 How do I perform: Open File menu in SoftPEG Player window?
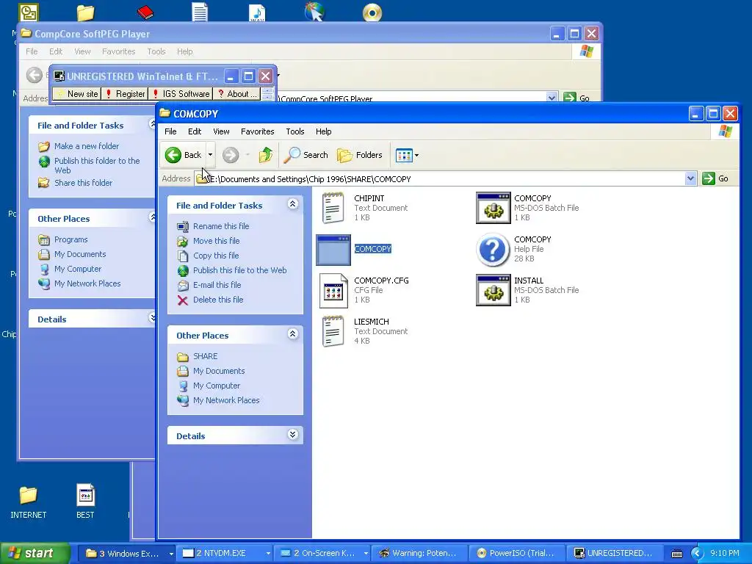click(x=32, y=51)
